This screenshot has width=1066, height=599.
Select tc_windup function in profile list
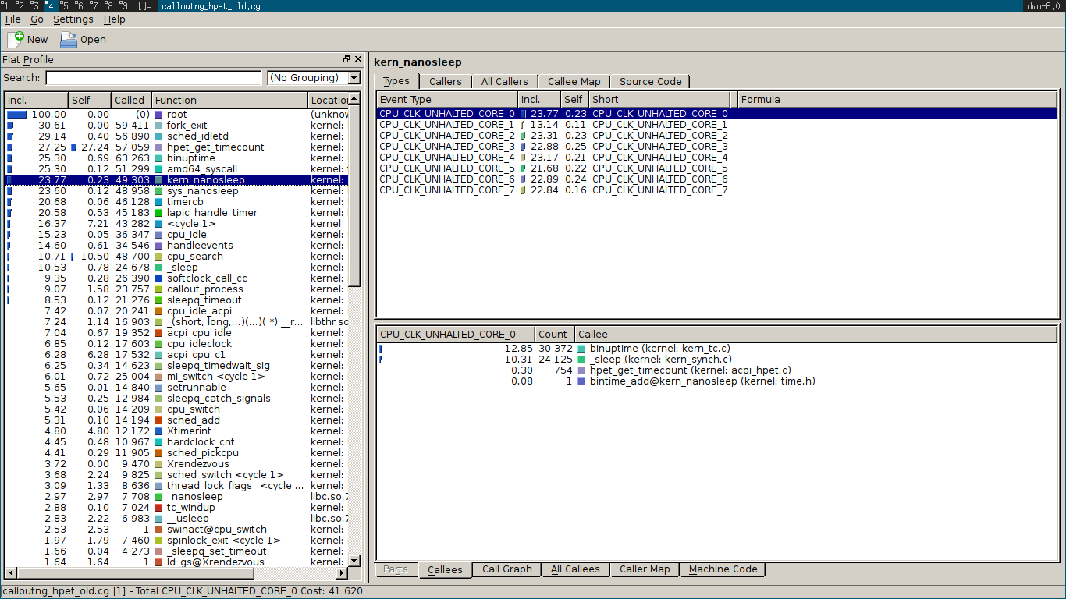[190, 508]
